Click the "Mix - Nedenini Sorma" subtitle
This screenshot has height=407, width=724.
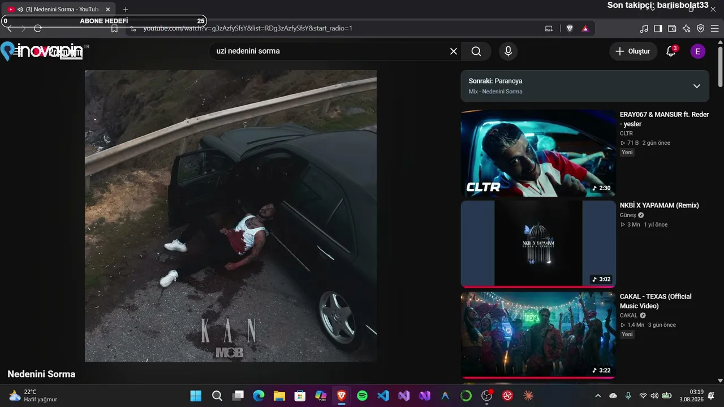[x=495, y=92]
